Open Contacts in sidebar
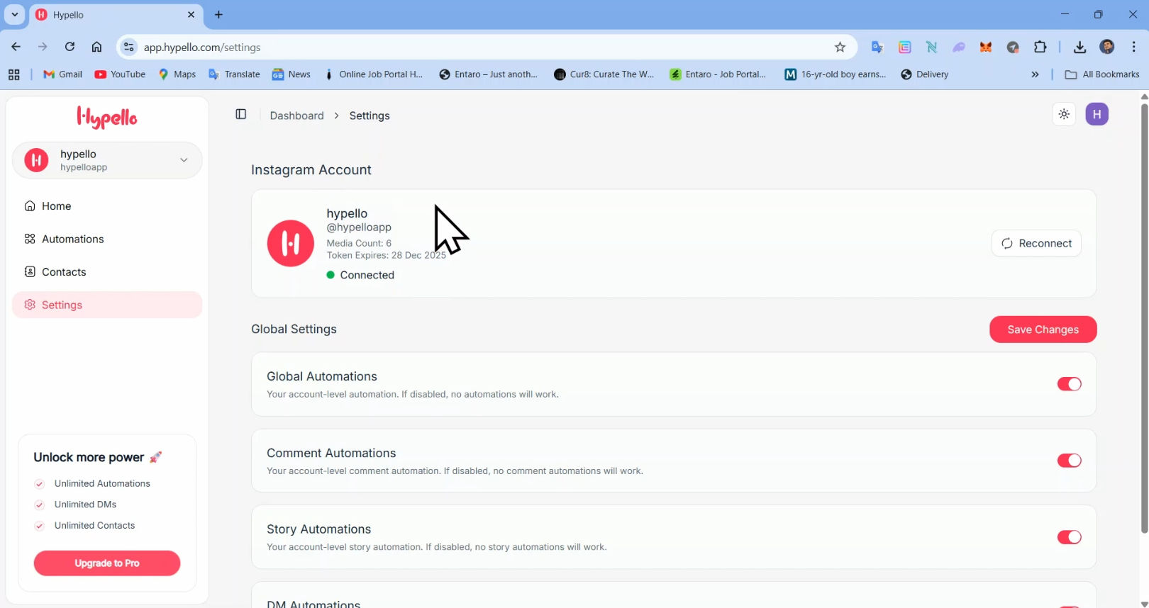This screenshot has height=608, width=1149. pos(107,272)
